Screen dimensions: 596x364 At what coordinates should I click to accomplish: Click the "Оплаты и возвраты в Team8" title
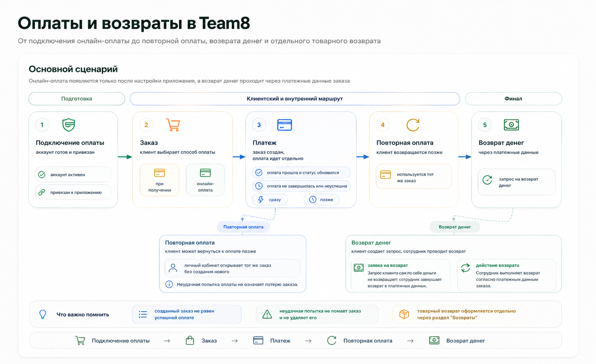(134, 23)
